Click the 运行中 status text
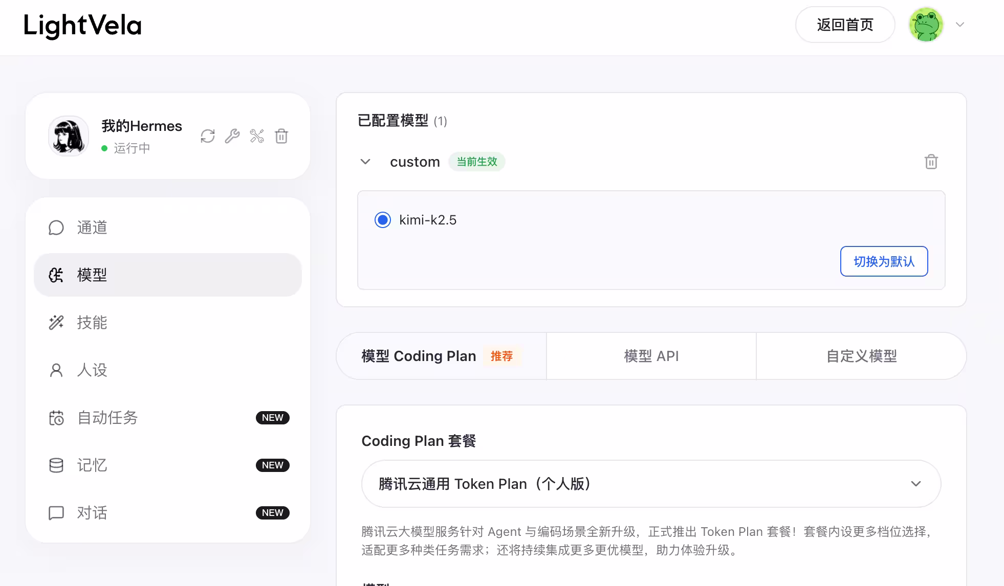Viewport: 1004px width, 586px height. coord(132,148)
